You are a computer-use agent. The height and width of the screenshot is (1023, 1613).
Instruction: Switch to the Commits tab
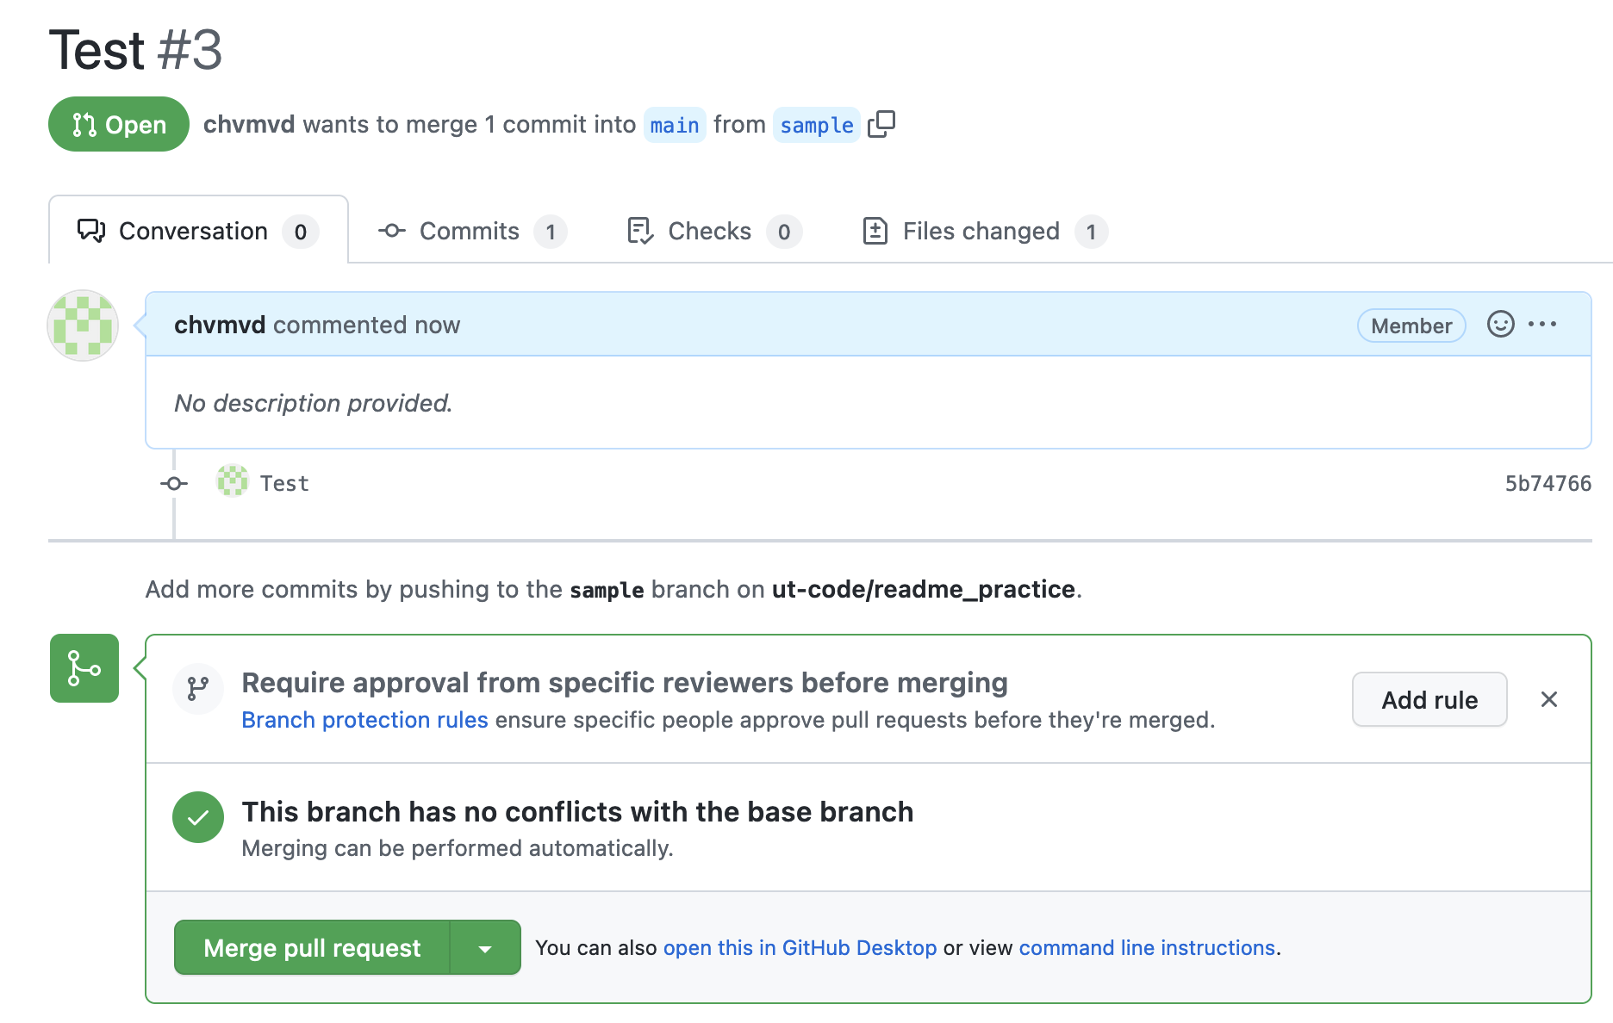coord(468,230)
